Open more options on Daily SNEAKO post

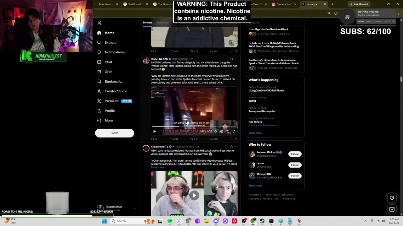pyautogui.click(x=236, y=59)
